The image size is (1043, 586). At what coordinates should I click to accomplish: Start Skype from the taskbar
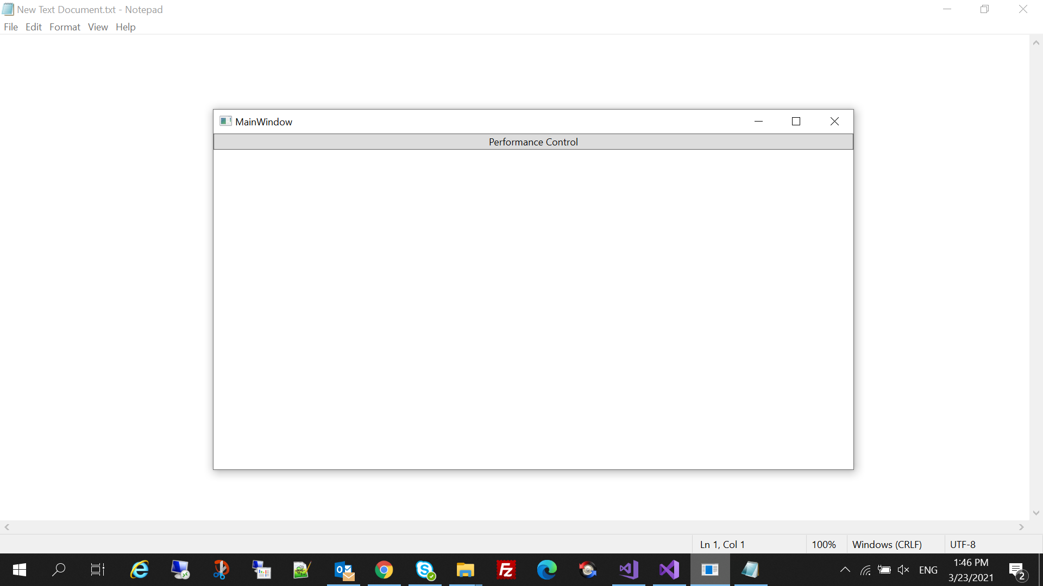425,570
